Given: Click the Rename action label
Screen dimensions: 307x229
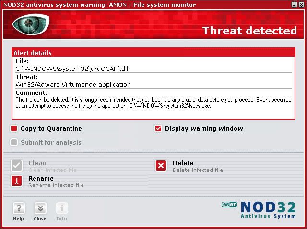Looking at the screenshot, I should [41, 178].
